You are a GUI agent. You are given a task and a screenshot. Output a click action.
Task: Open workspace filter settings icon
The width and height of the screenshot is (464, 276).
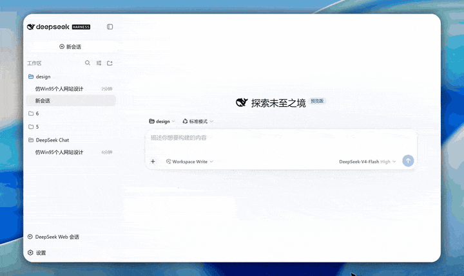99,63
